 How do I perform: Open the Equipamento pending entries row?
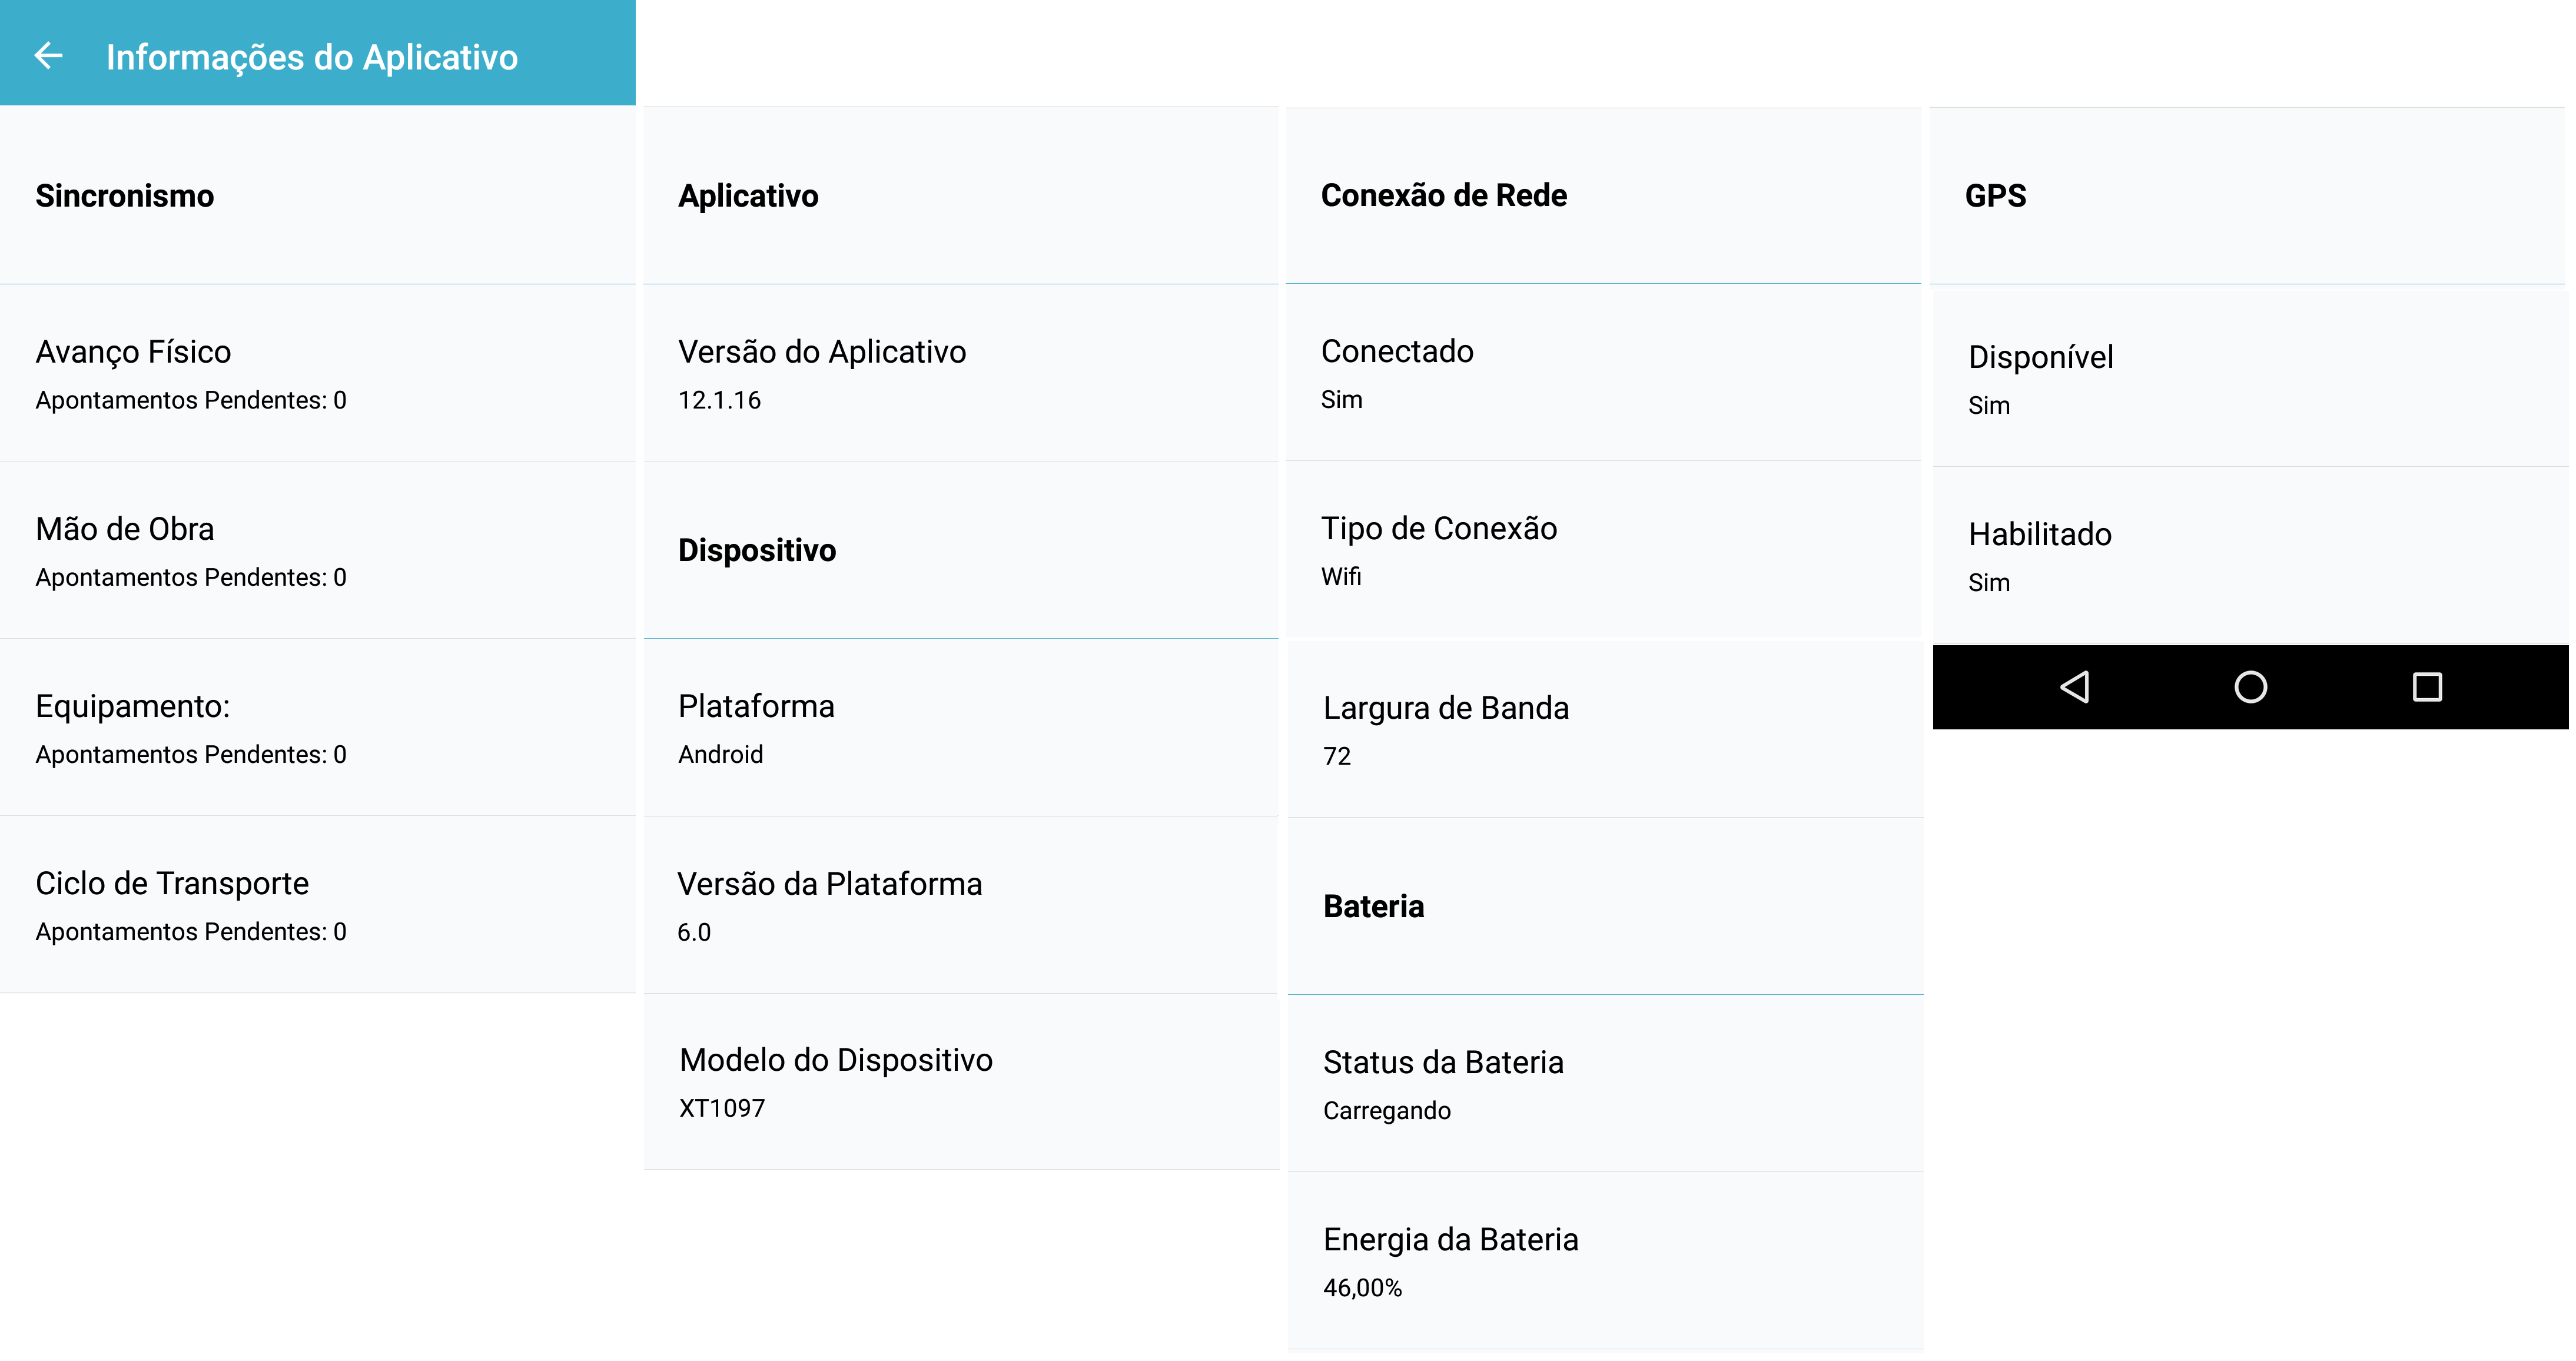point(317,728)
